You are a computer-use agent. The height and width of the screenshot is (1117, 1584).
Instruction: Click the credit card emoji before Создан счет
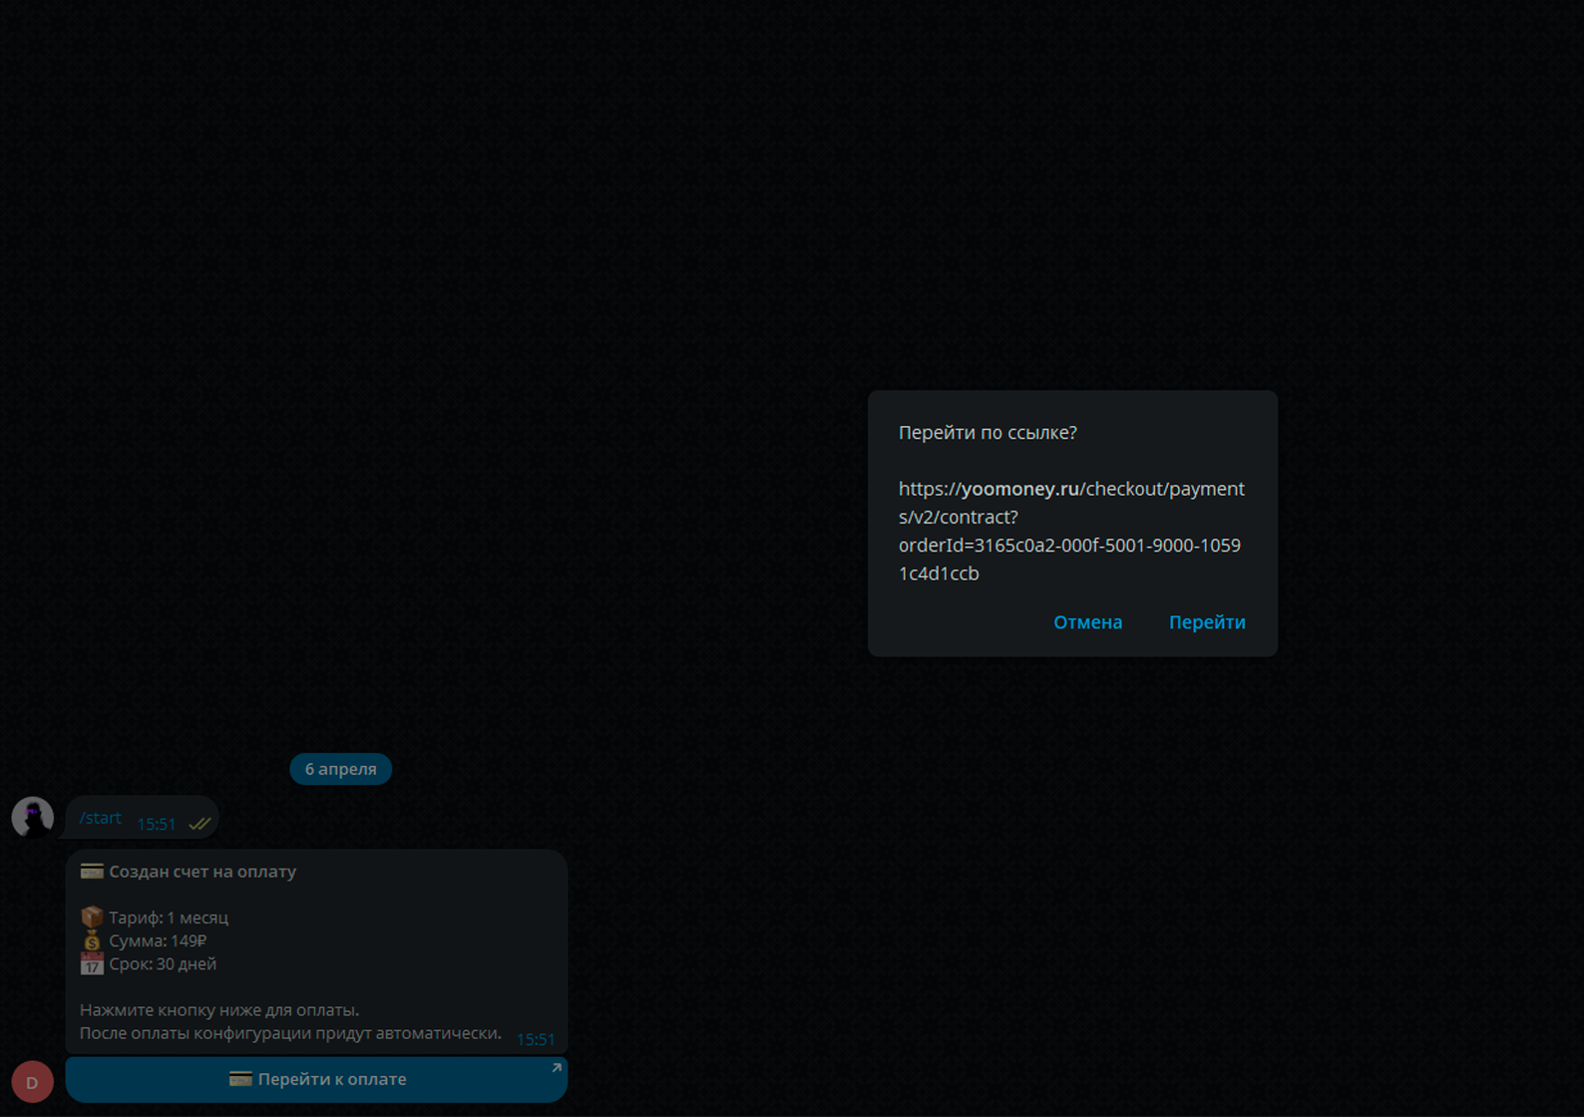click(92, 872)
